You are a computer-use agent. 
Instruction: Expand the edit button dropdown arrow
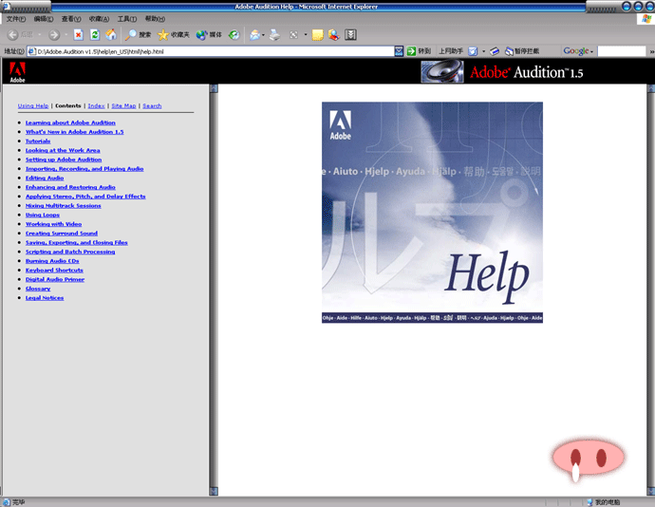306,35
